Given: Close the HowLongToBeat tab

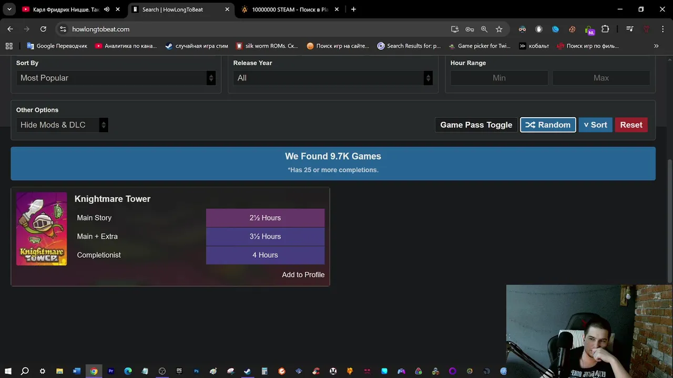Looking at the screenshot, I should [226, 9].
